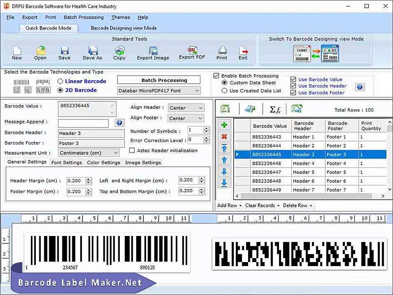Image resolution: width=393 pixels, height=295 pixels.
Task: Click the Exit toolbar icon
Action: pyautogui.click(x=243, y=53)
